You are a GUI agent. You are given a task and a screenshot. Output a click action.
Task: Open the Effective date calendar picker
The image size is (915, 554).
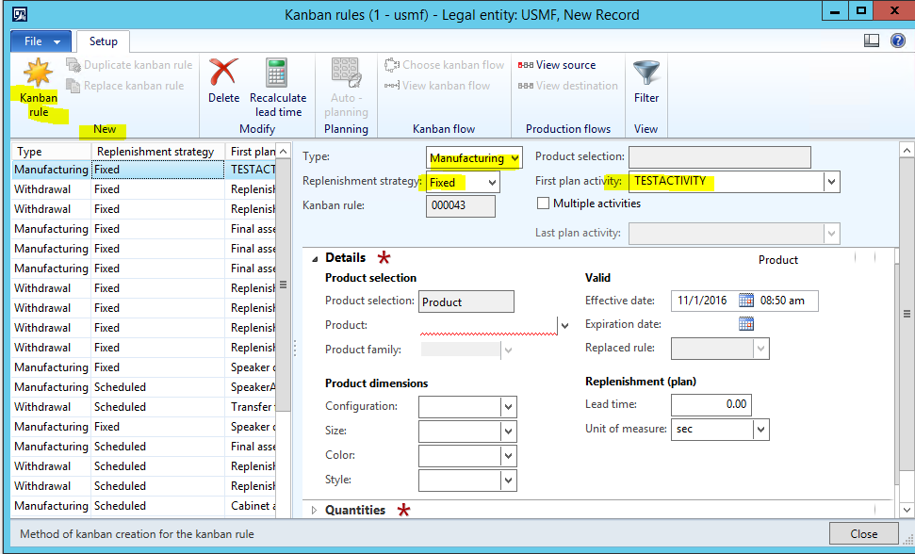pos(746,301)
